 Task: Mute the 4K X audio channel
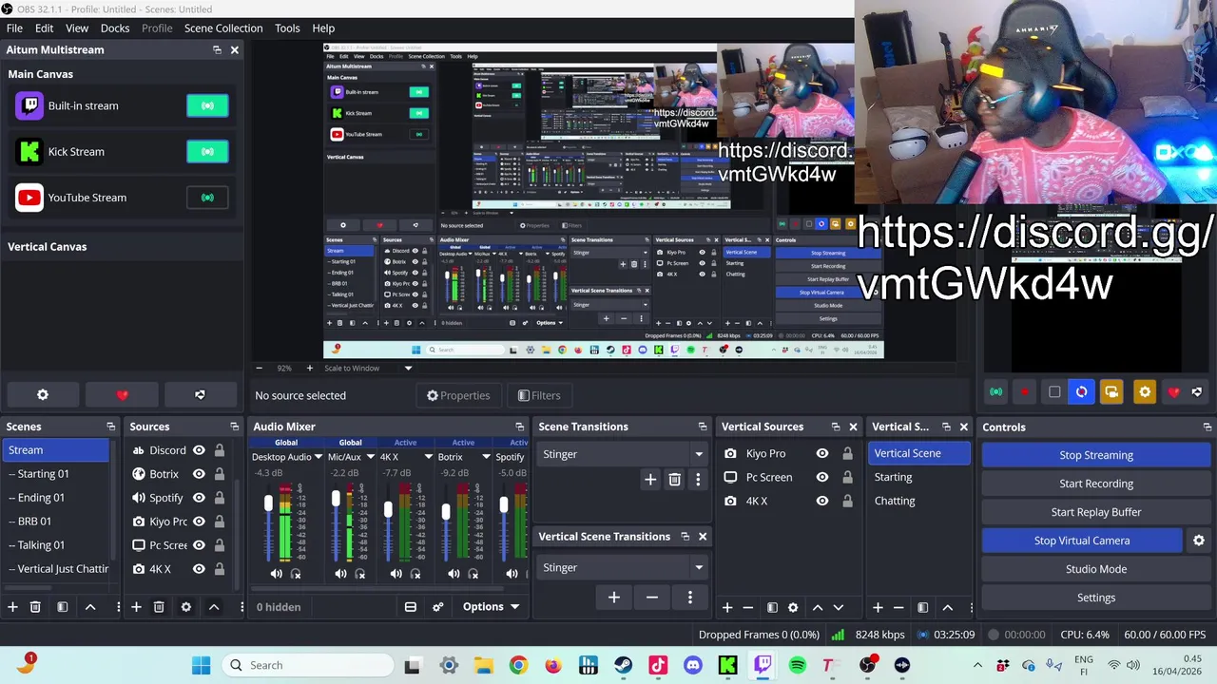(x=396, y=574)
